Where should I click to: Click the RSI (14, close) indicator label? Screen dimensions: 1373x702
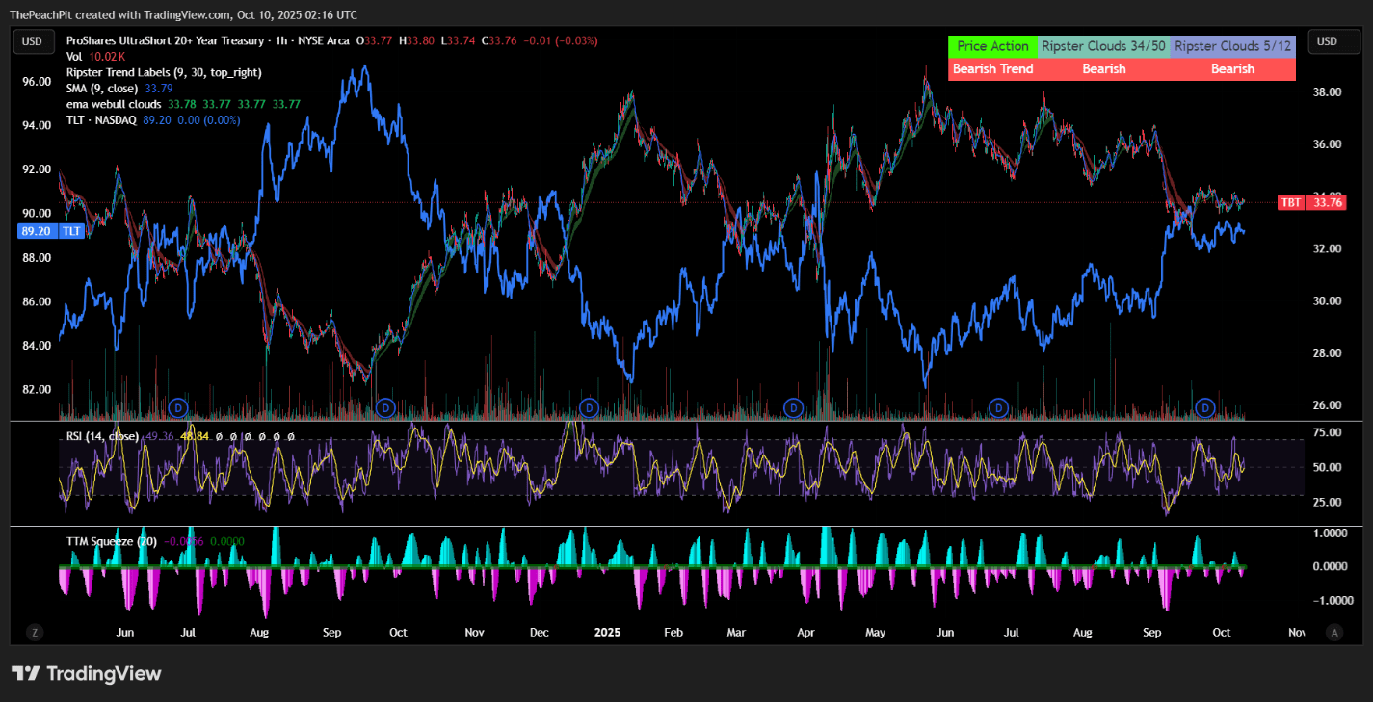tap(102, 436)
